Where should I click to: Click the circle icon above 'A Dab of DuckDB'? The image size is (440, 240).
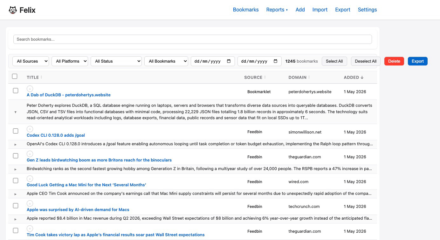(x=30, y=89)
